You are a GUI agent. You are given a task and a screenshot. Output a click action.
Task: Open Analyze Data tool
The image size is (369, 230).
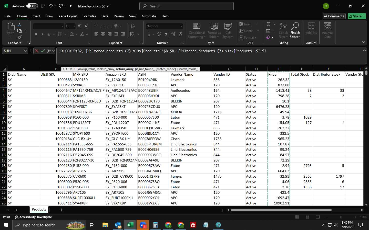[x=327, y=30]
